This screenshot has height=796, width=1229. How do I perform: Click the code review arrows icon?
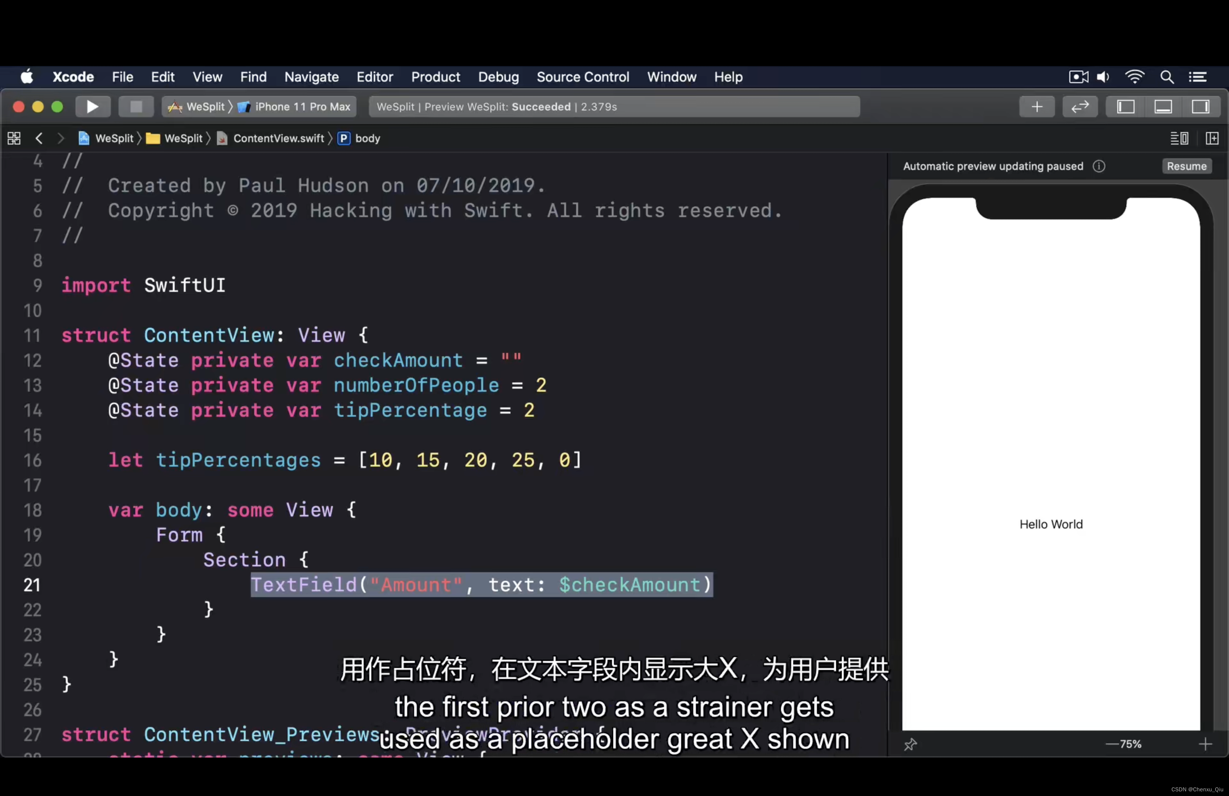point(1080,107)
